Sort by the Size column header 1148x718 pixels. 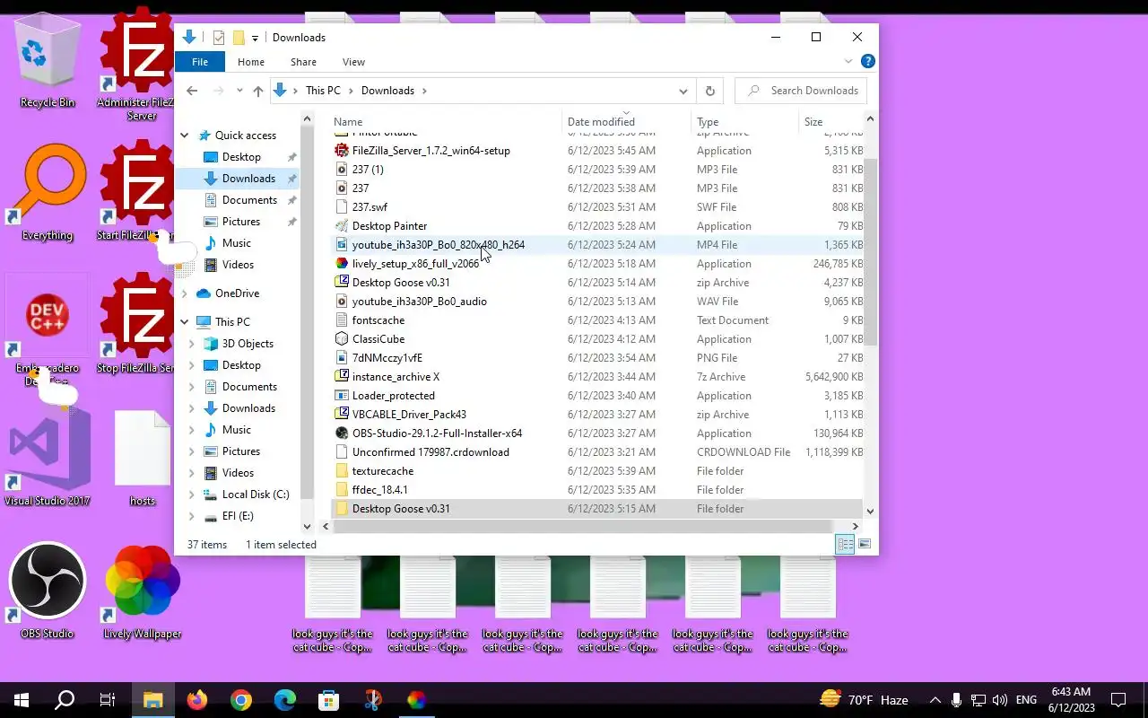[x=830, y=122]
